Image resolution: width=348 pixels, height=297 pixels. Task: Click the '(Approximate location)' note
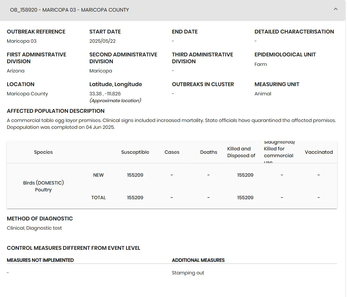click(115, 101)
